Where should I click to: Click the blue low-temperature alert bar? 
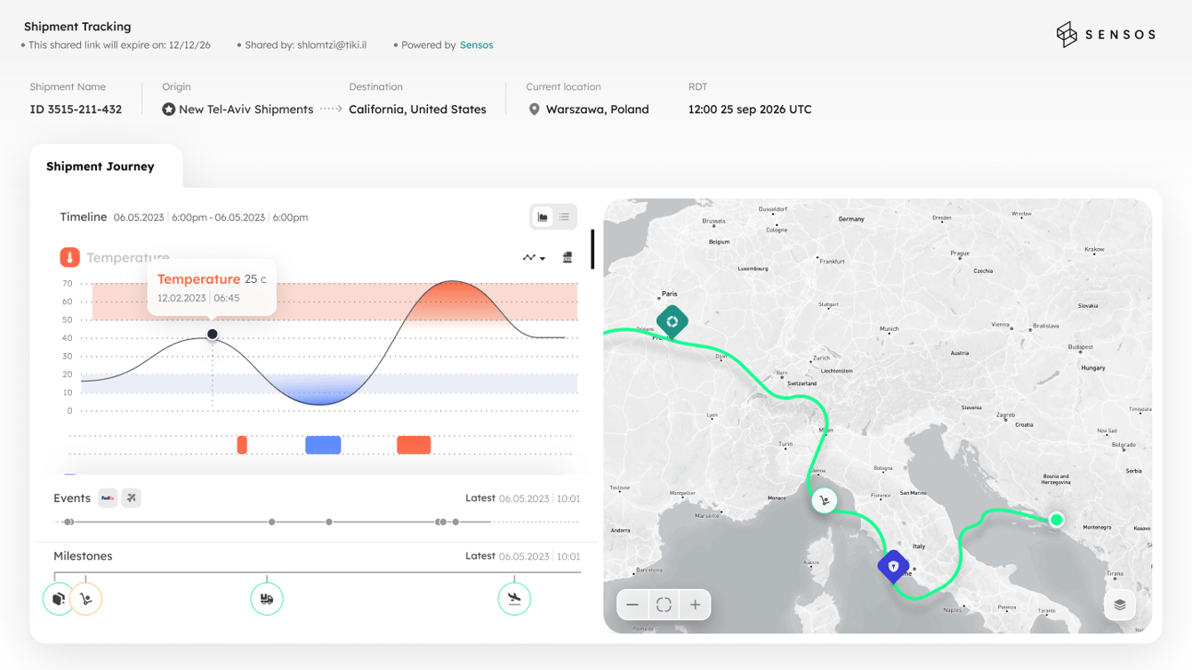tap(323, 445)
